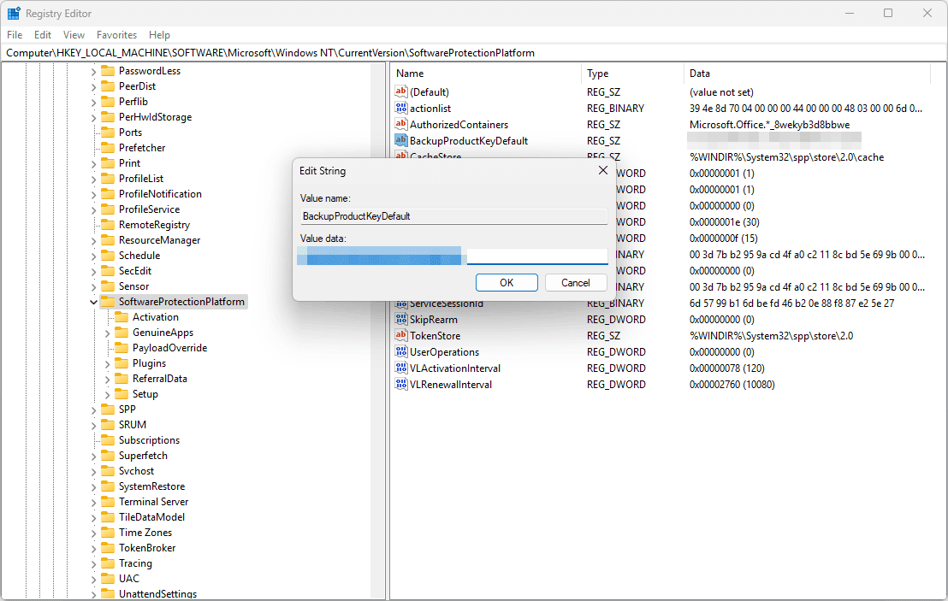Screen dimensions: 948x601
Task: Cancel the Edit String dialog
Action: (x=575, y=283)
